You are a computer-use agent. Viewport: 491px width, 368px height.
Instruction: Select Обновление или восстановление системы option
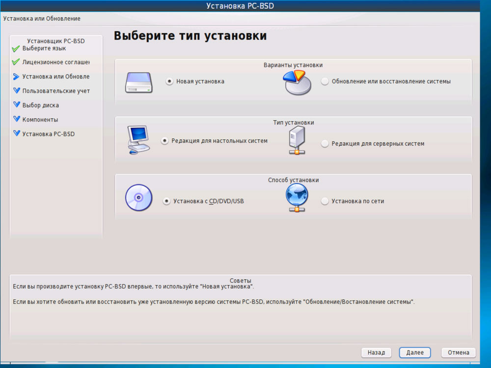point(325,81)
